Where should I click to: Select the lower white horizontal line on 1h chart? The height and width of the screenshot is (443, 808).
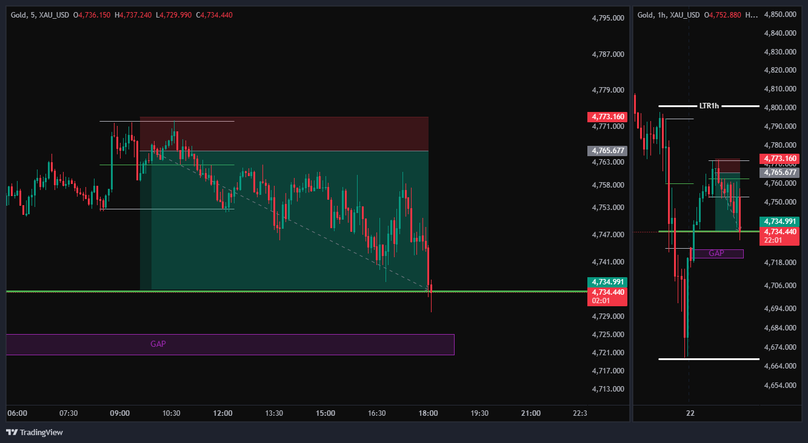coord(709,359)
